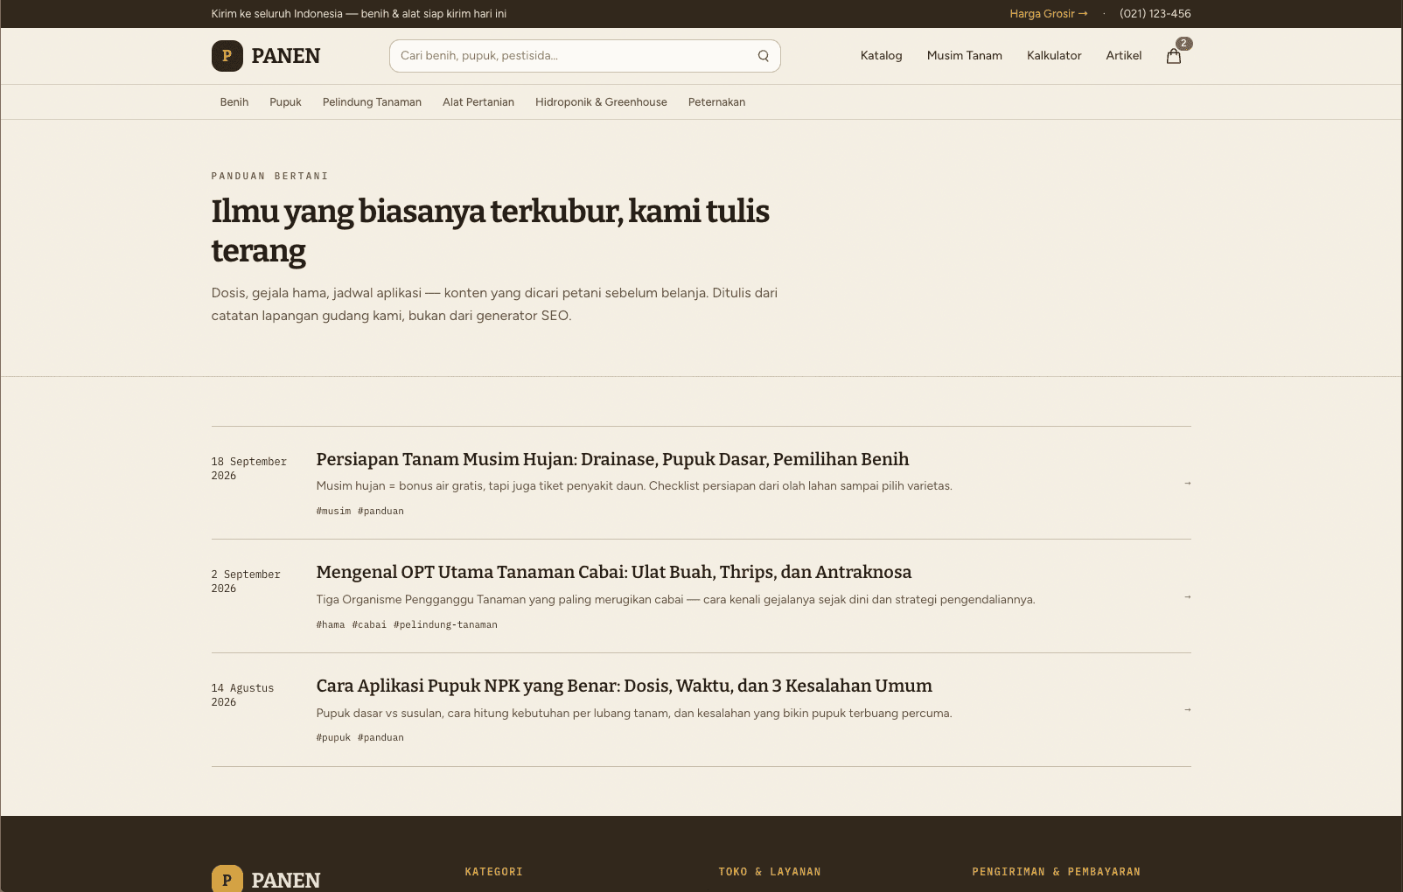Click the #pupuk tag
This screenshot has width=1403, height=892.
coord(333,738)
